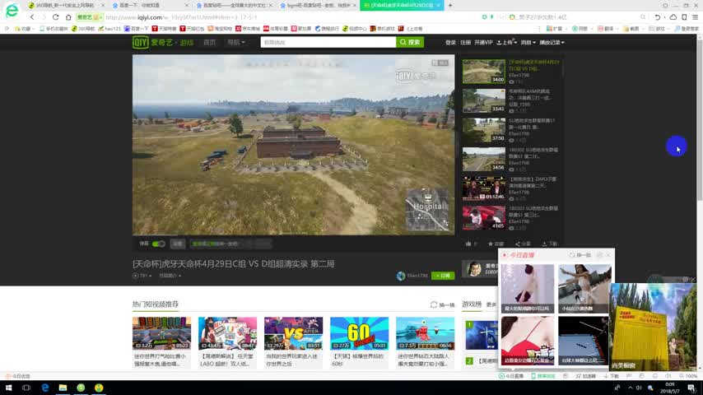
Task: Reload the page with the refresh icon
Action: click(x=56, y=17)
